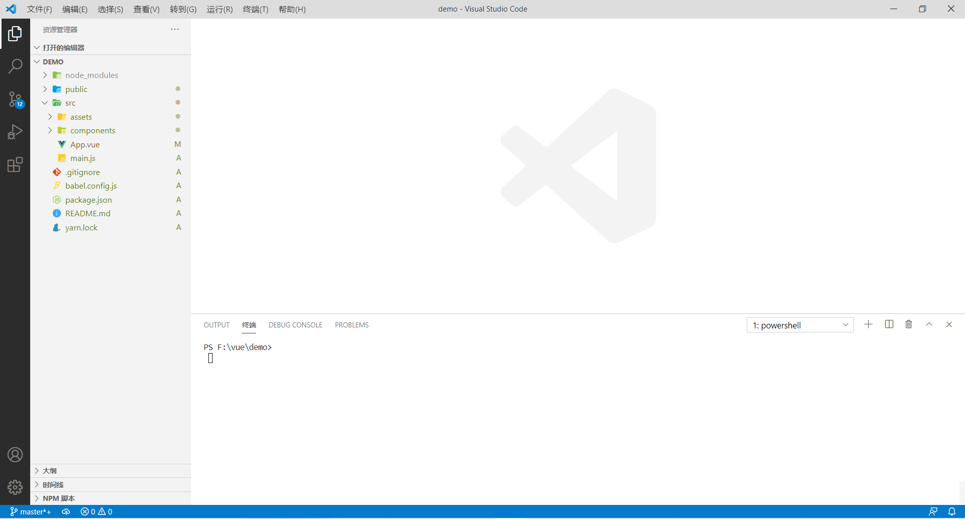Open the Accounts icon in the activity bar
This screenshot has width=965, height=519.
(15, 454)
